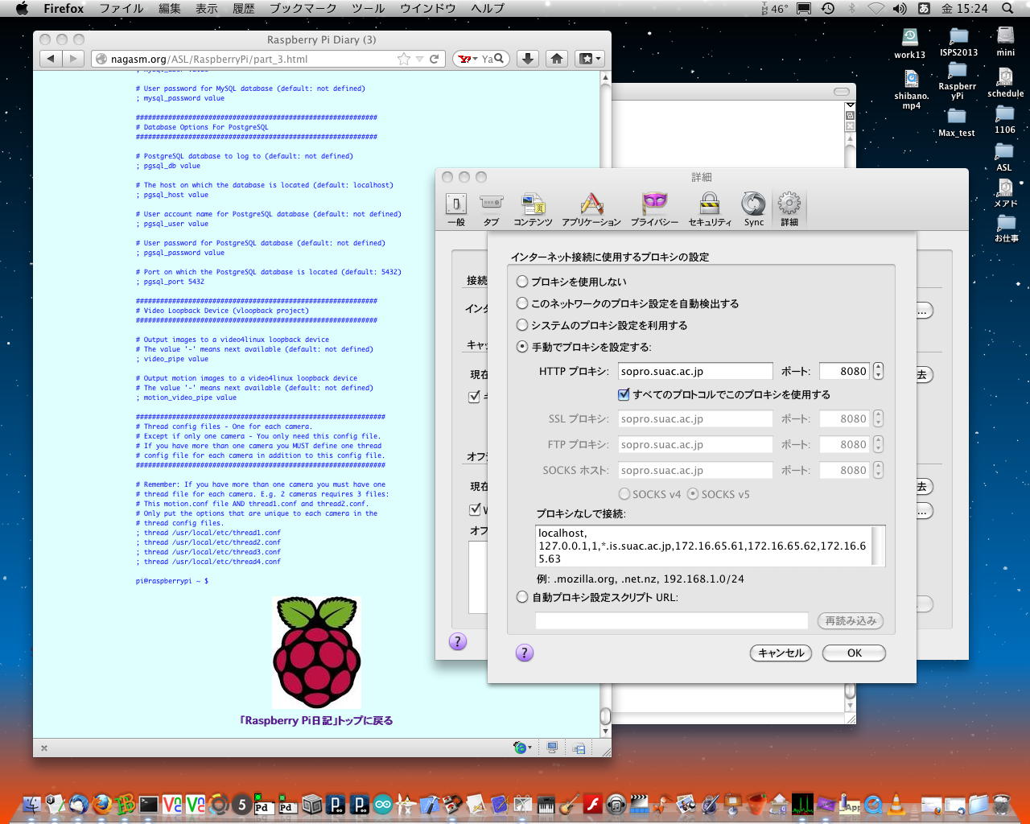
Task: Click the Home button in Firefox toolbar
Action: point(557,59)
